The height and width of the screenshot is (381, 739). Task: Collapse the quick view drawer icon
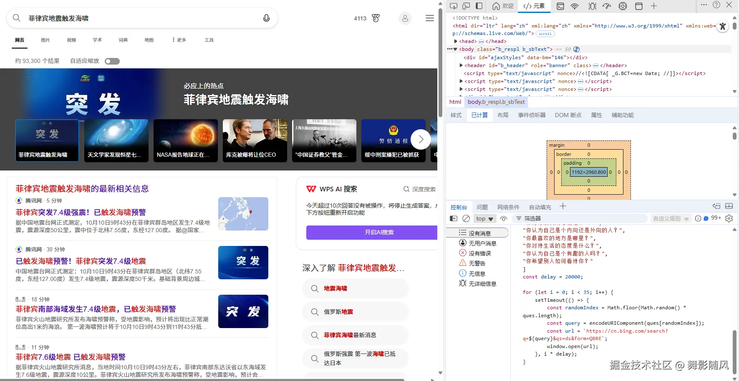pos(729,206)
